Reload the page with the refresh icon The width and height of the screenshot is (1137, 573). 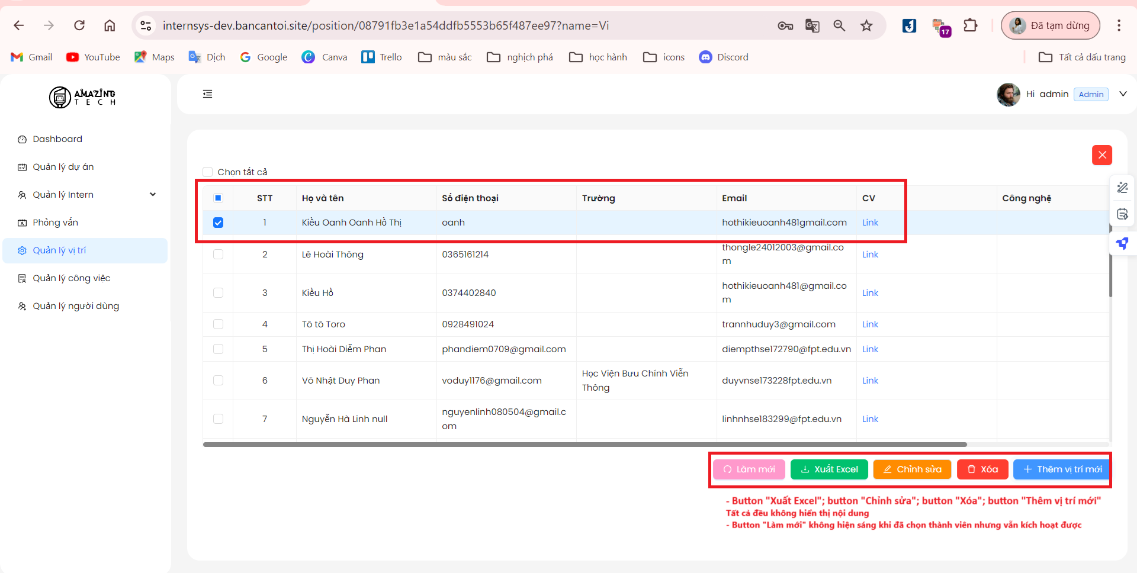79,25
